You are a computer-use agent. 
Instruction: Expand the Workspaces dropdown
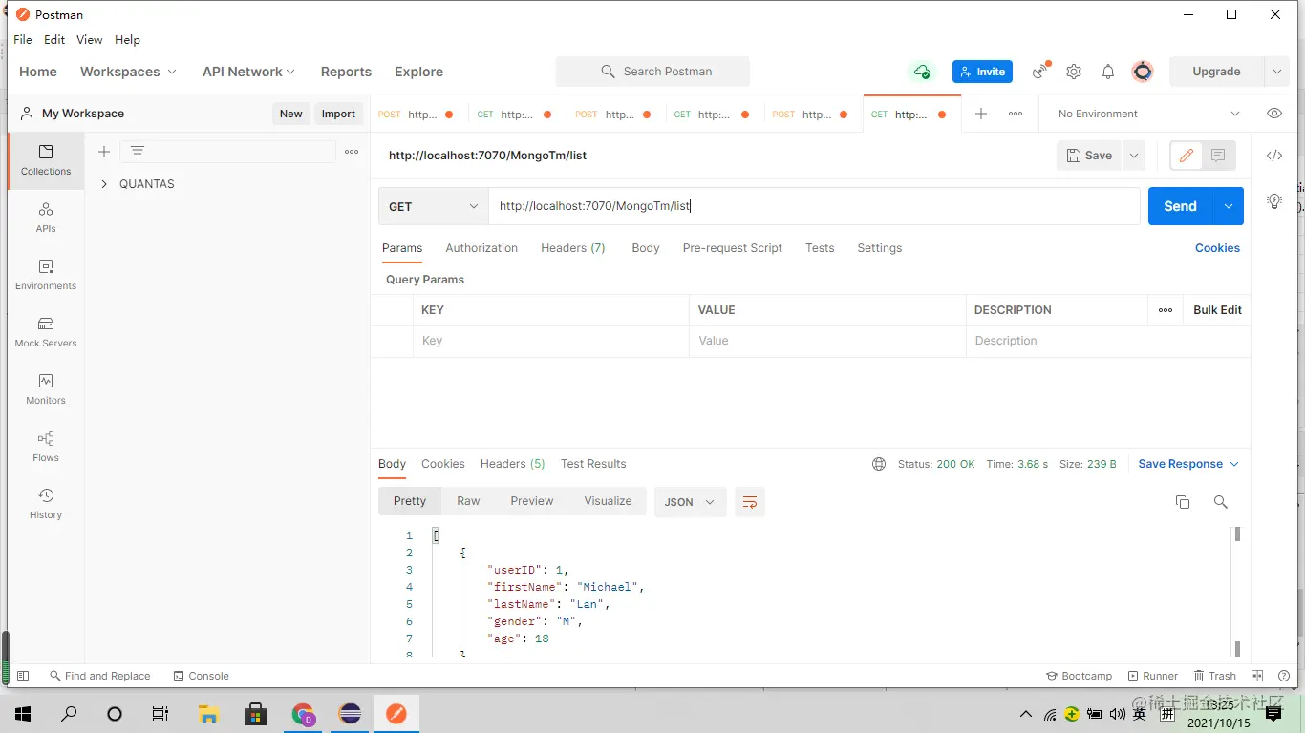[128, 72]
